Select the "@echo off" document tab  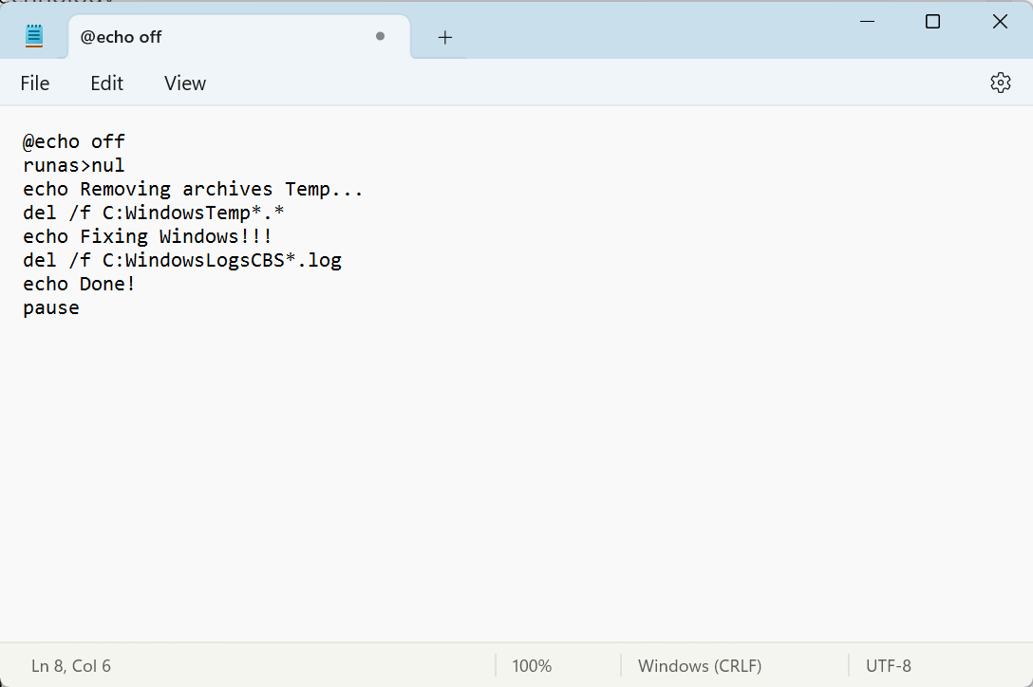190,37
